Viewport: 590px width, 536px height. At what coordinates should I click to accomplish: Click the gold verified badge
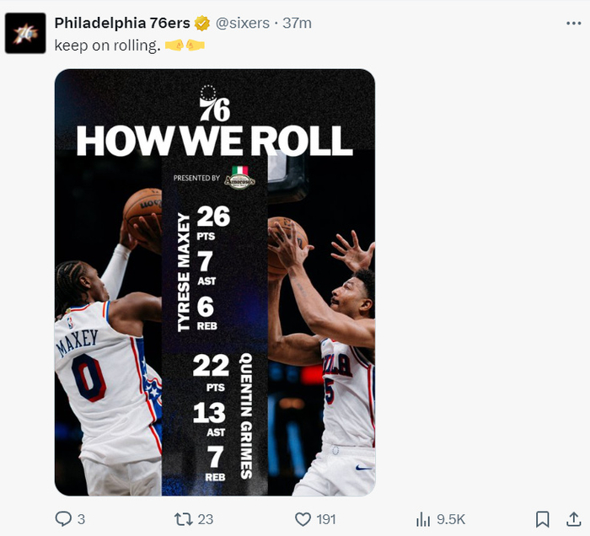(202, 23)
